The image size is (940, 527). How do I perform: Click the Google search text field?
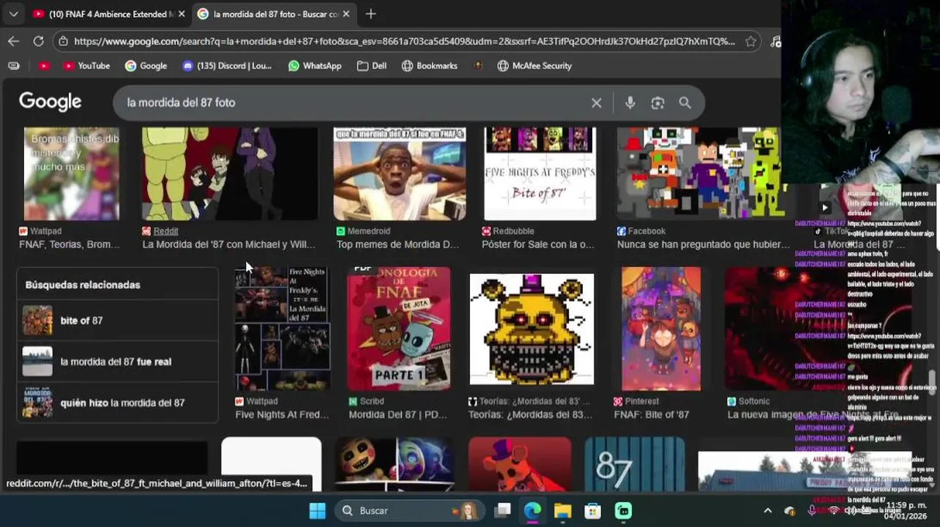[355, 102]
